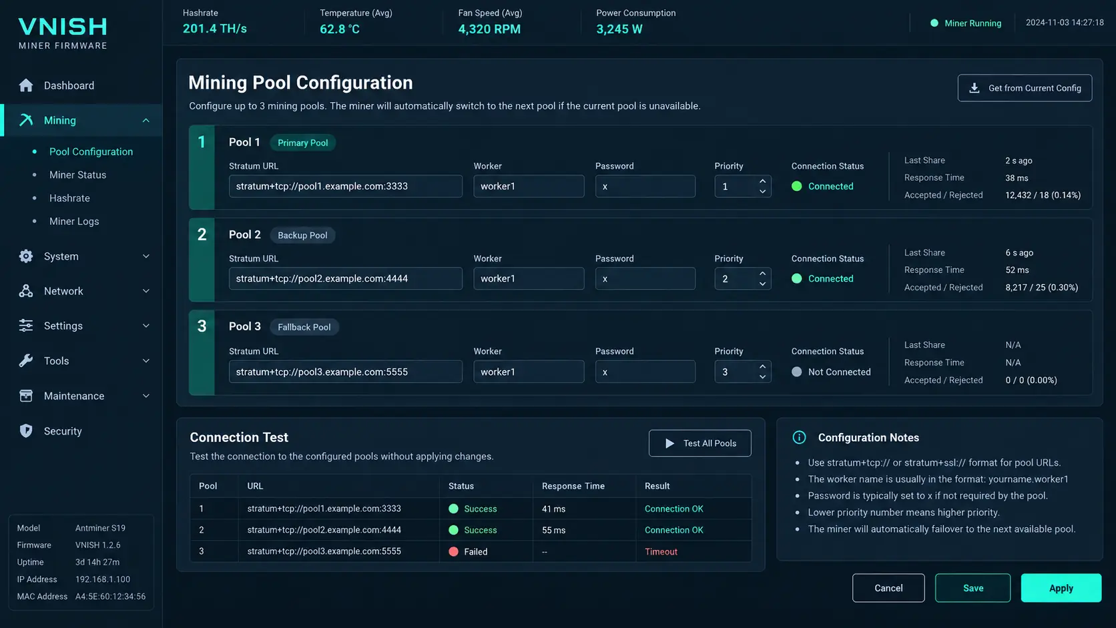Click the Security shield icon

point(26,431)
